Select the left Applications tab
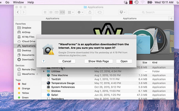This screenshot has width=179, height=111. 53,18
